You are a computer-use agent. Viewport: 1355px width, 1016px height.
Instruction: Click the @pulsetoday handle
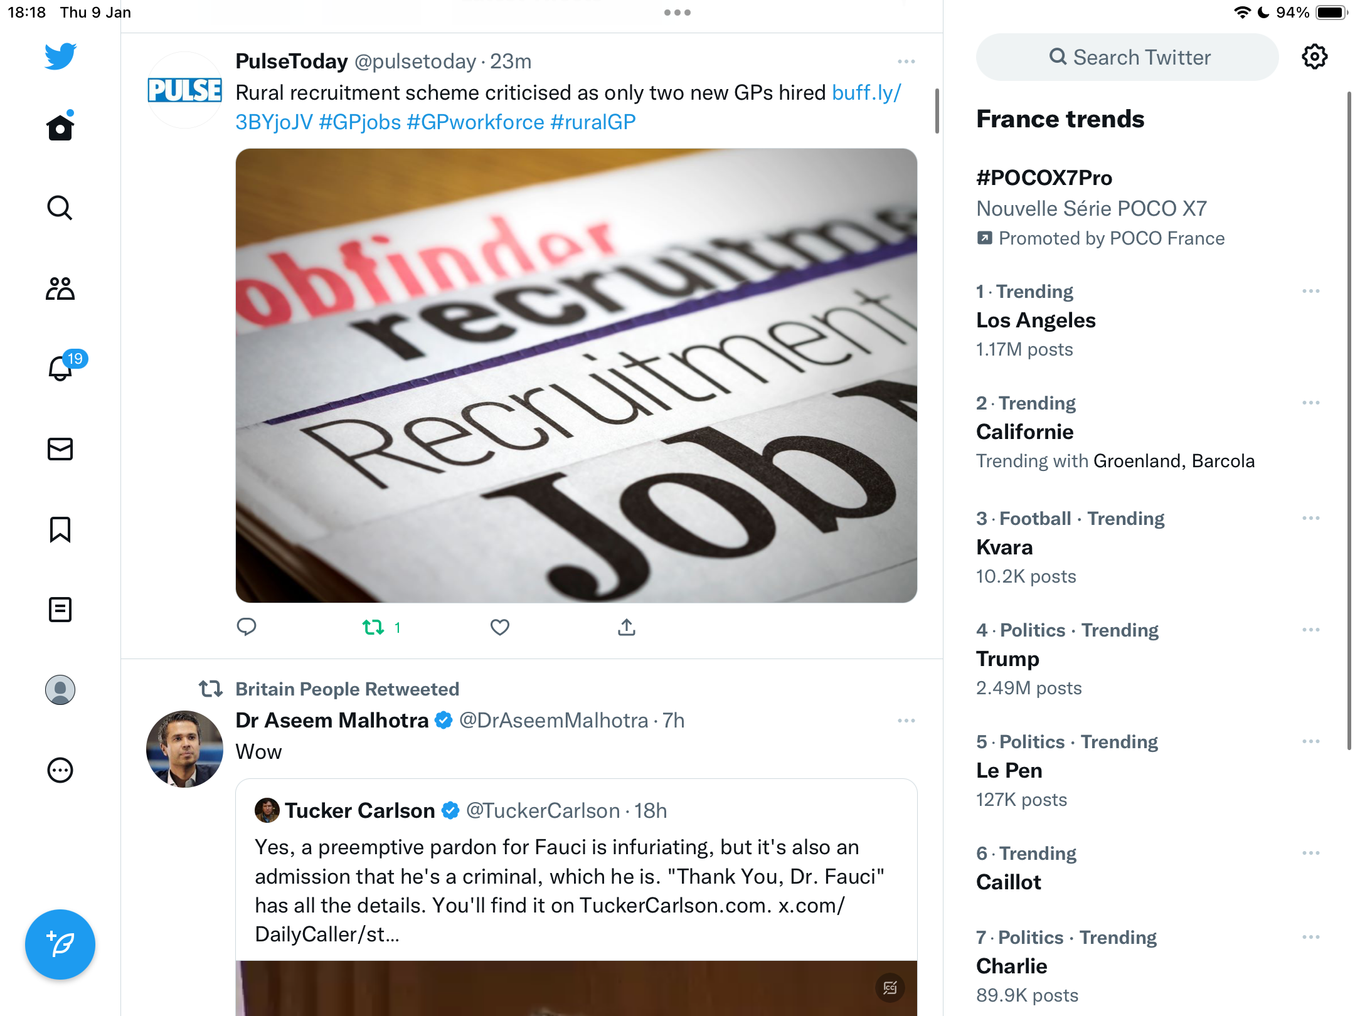[x=415, y=61]
